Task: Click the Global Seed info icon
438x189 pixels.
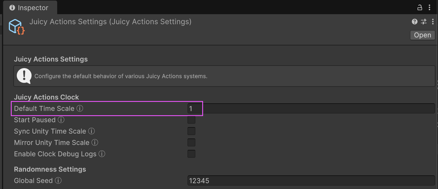Action: [x=58, y=180]
